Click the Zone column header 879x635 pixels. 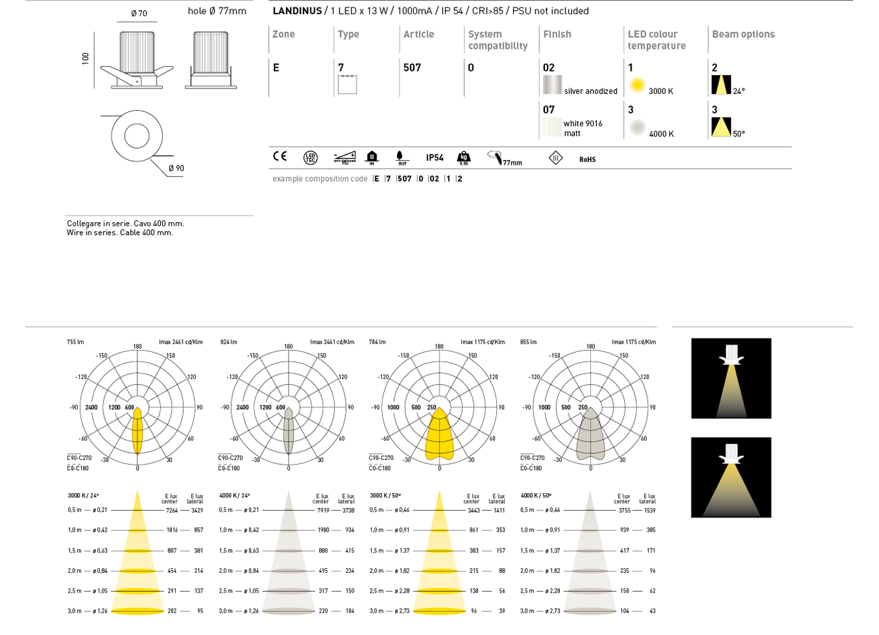coord(283,34)
